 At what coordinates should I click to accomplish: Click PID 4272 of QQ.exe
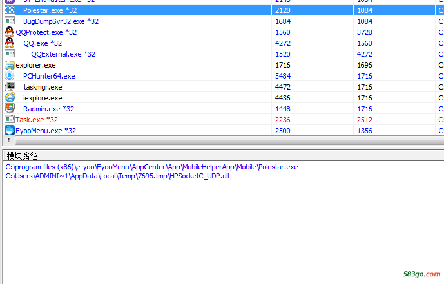click(283, 43)
